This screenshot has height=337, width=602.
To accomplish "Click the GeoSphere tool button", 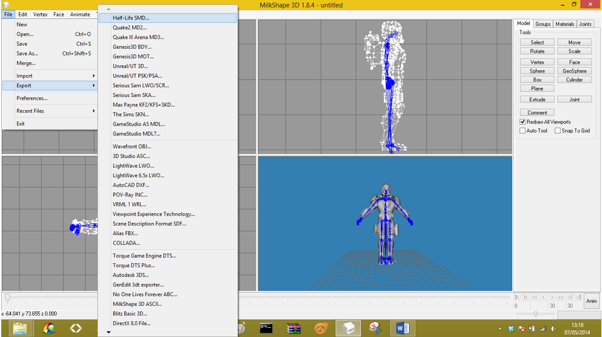I will coord(574,71).
